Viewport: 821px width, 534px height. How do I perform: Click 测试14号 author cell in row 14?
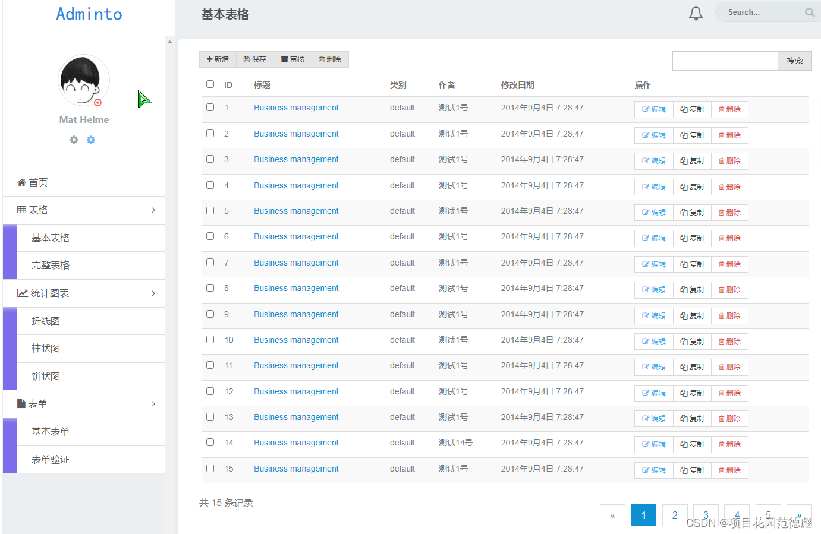pyautogui.click(x=456, y=443)
